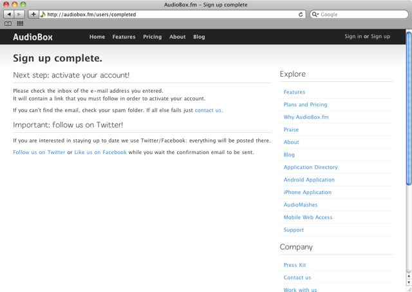
Task: Click the Sign up complete heading
Action: pyautogui.click(x=57, y=58)
